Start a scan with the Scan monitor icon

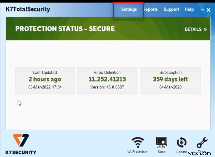(x=161, y=143)
